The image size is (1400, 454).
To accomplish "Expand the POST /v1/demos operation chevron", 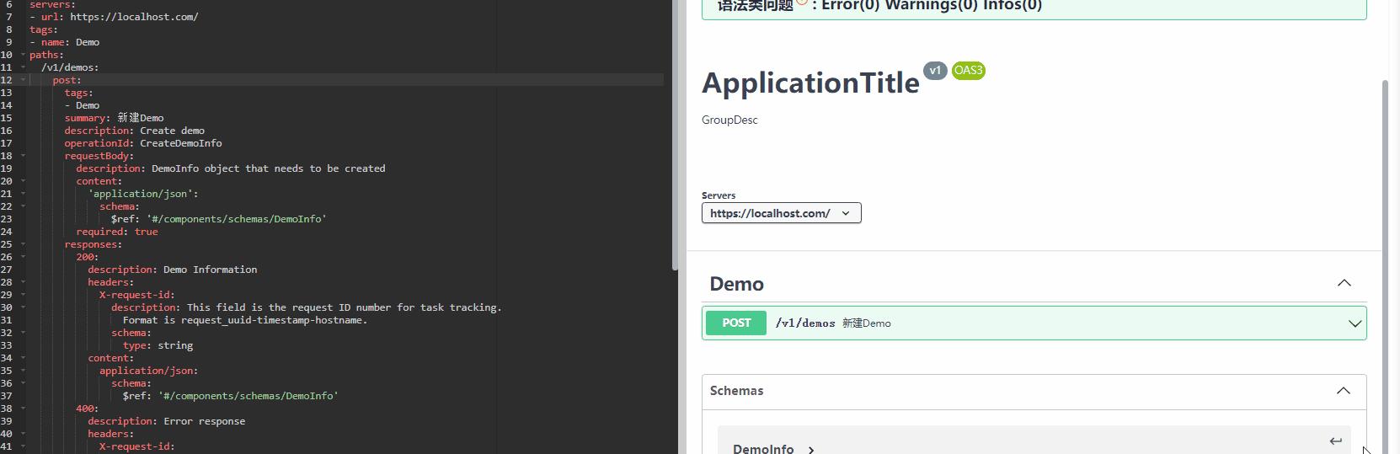I will [1355, 323].
